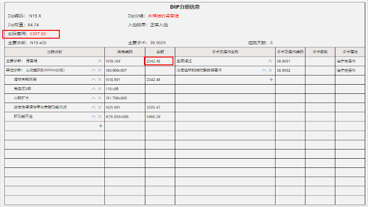Screen dimensions: 368x207
Task: Click the red Dip分组 value 未特指的肾衰竭
Action: [163, 16]
